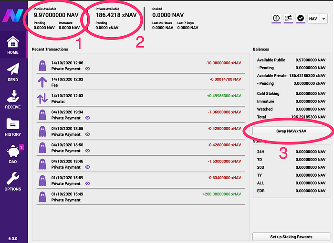Click the 30D staking row label
Image resolution: width=334 pixels, height=243 pixels.
click(x=261, y=167)
